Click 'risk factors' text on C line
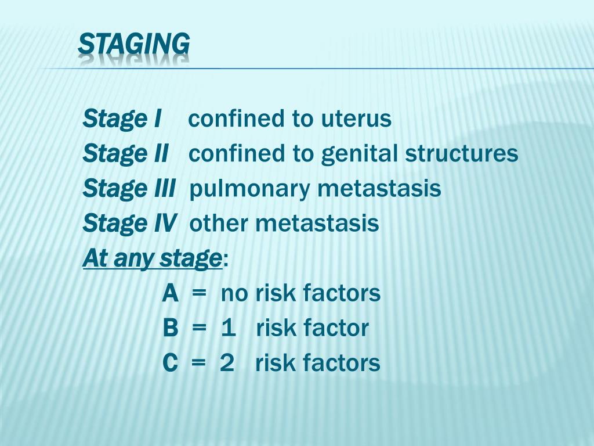 point(318,364)
